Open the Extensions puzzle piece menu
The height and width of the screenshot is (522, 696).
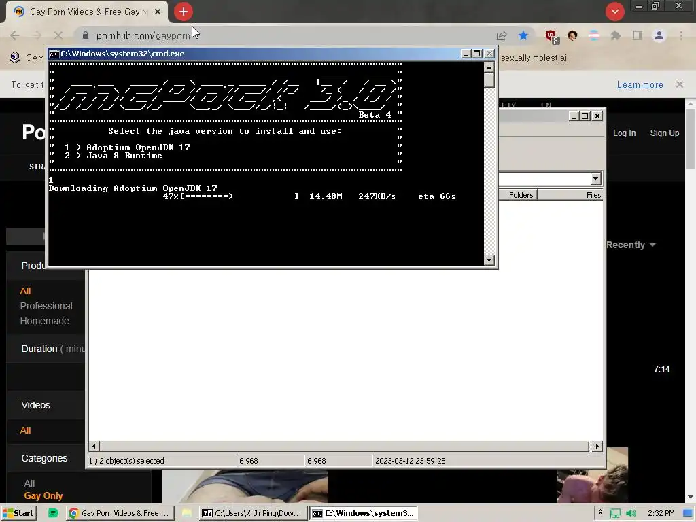point(616,35)
